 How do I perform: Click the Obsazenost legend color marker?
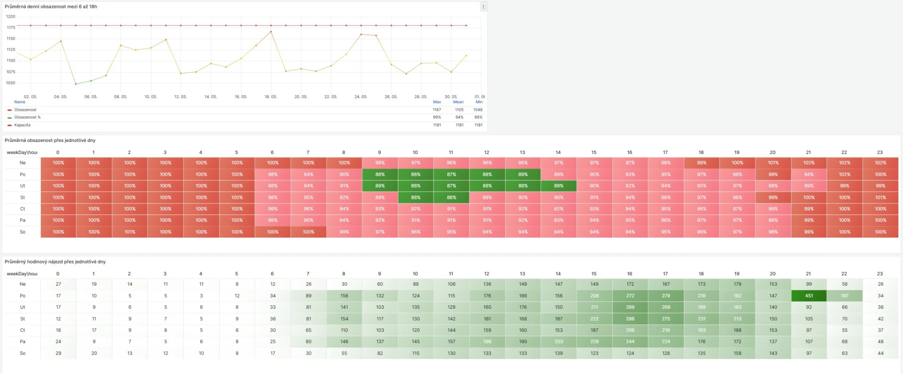9,110
